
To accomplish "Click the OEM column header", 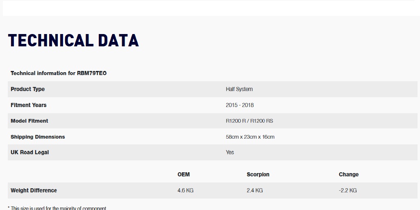I will 184,174.
